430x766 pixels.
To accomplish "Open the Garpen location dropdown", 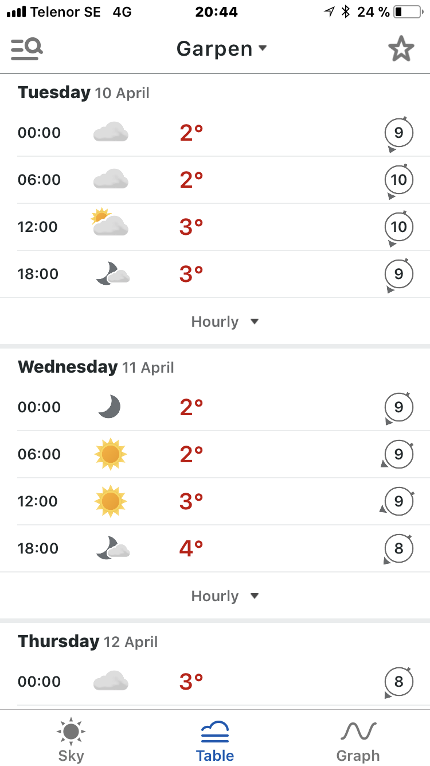I will point(221,49).
